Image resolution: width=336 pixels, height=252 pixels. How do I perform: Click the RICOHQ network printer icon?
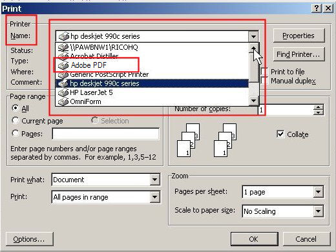[63, 47]
